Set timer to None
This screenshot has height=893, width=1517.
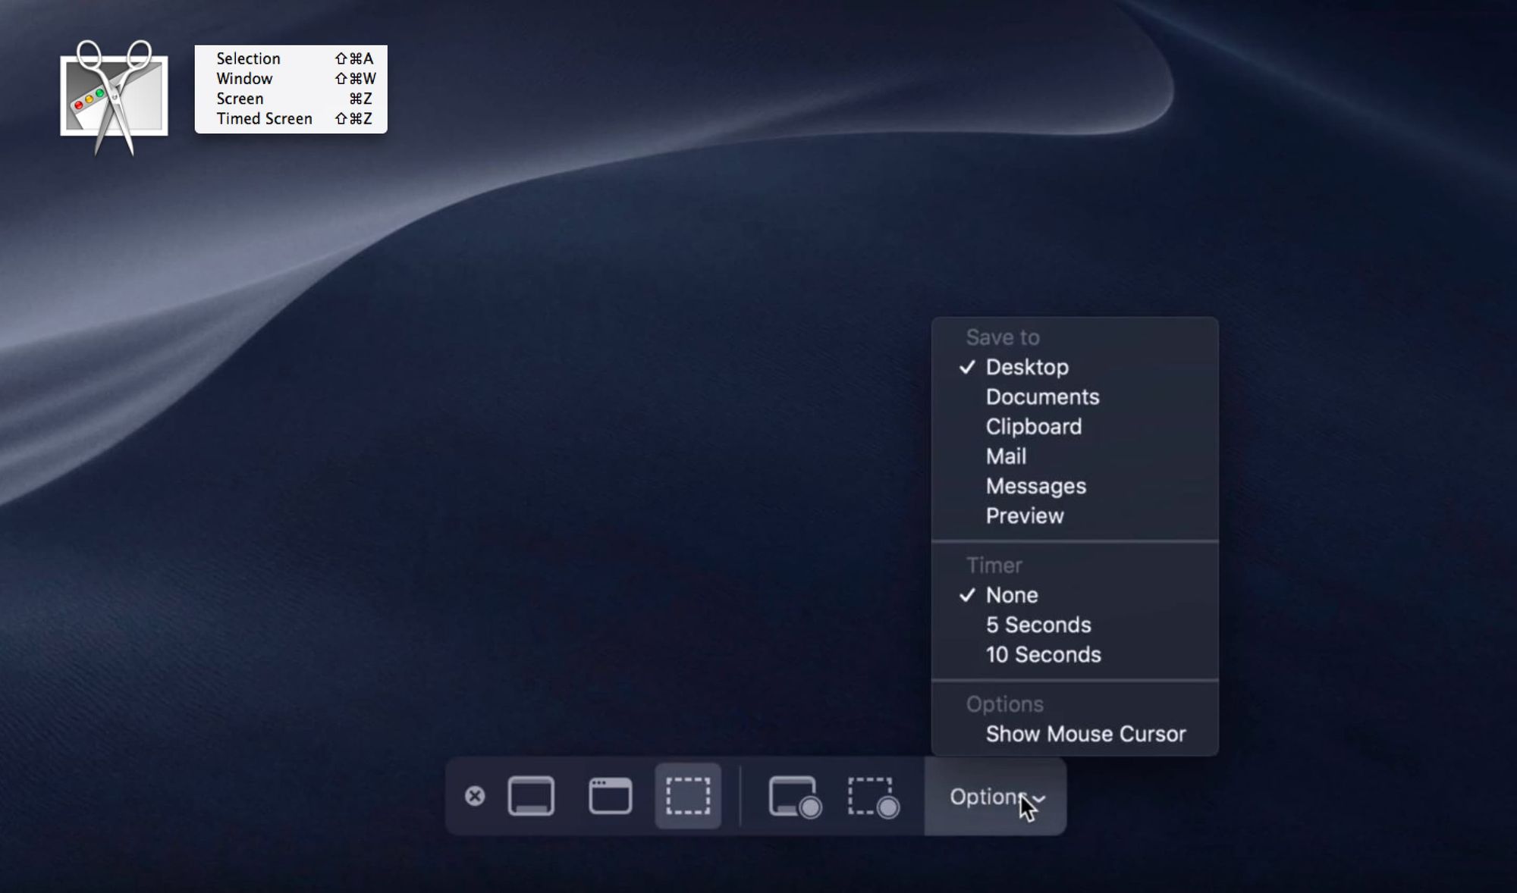click(1012, 595)
